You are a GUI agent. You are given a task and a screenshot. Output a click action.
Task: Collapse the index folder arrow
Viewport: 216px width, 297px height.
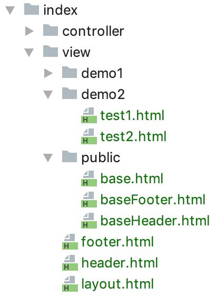(x=10, y=10)
